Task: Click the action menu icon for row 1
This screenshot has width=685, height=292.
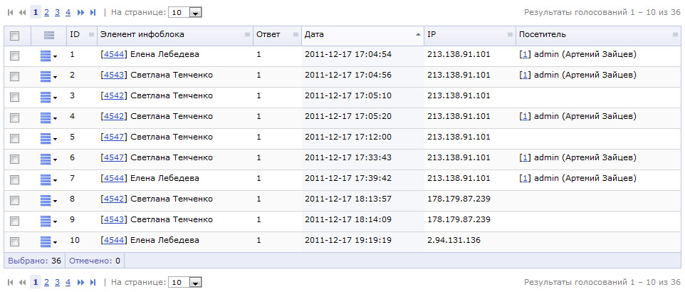Action: [x=48, y=56]
